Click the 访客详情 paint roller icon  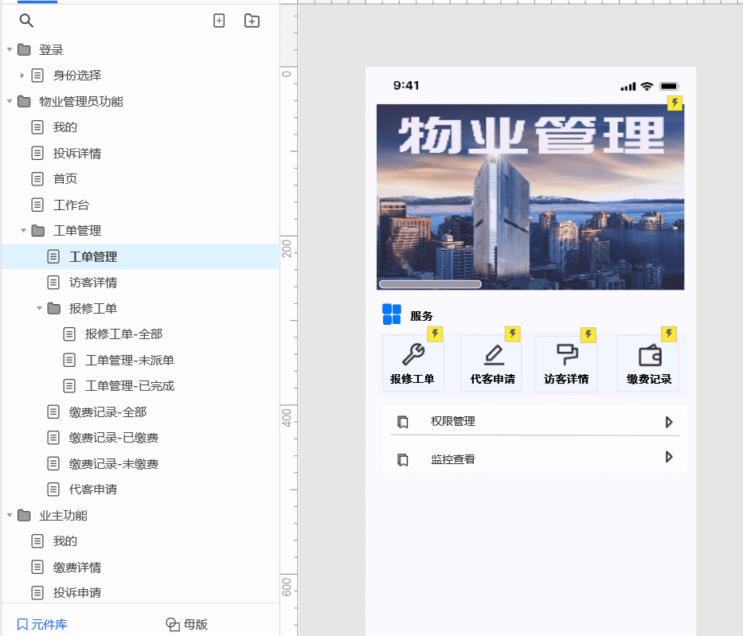coord(567,355)
